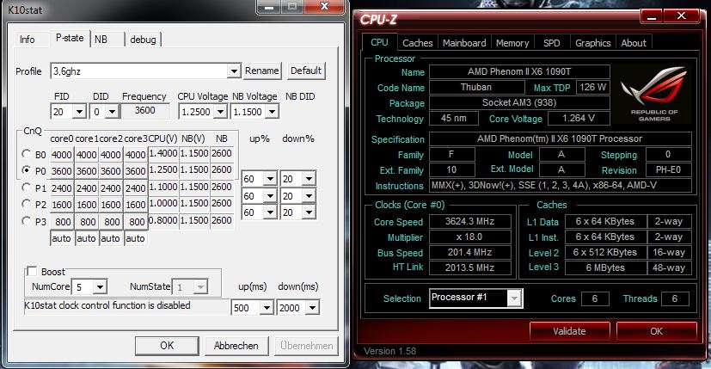Open the CPU Voltage dropdown at 1.2500
The image size is (711, 369).
220,112
